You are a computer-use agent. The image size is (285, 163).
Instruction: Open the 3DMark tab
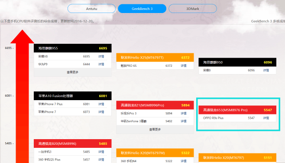(x=193, y=9)
